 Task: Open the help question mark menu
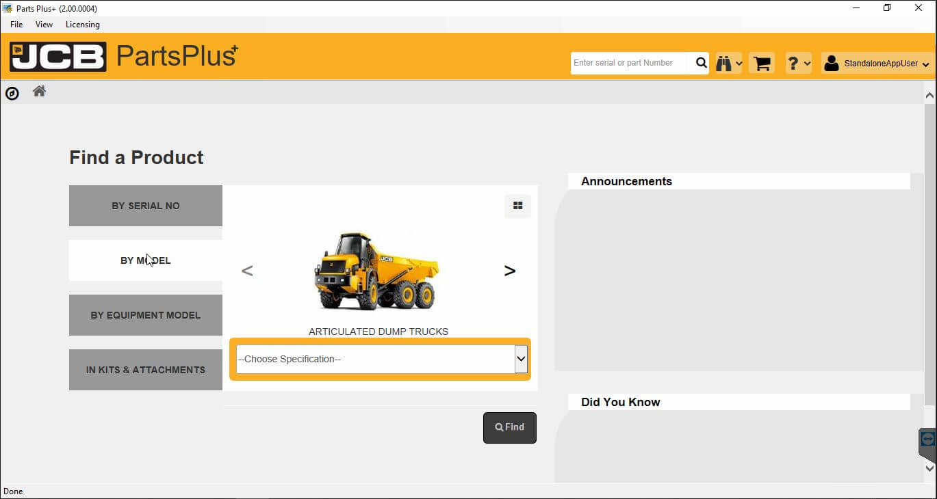pyautogui.click(x=798, y=64)
